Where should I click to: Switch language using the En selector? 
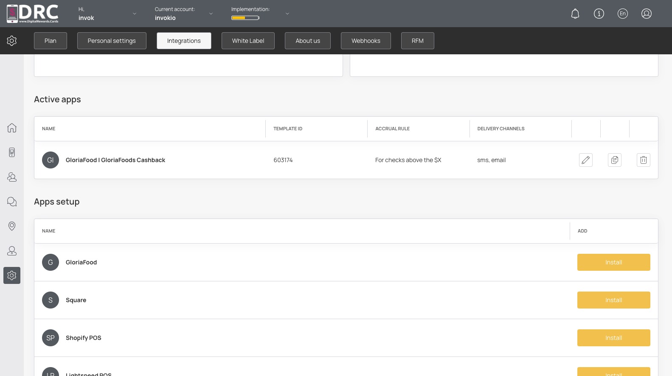point(623,14)
